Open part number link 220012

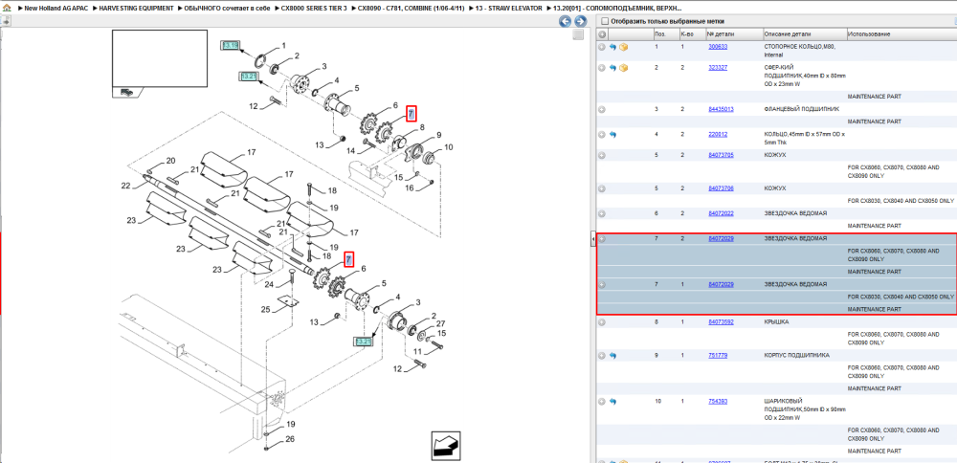tap(717, 134)
